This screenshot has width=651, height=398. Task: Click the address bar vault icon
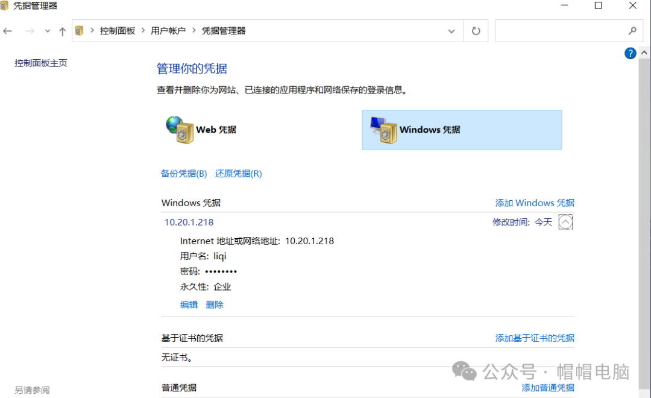pyautogui.click(x=80, y=31)
